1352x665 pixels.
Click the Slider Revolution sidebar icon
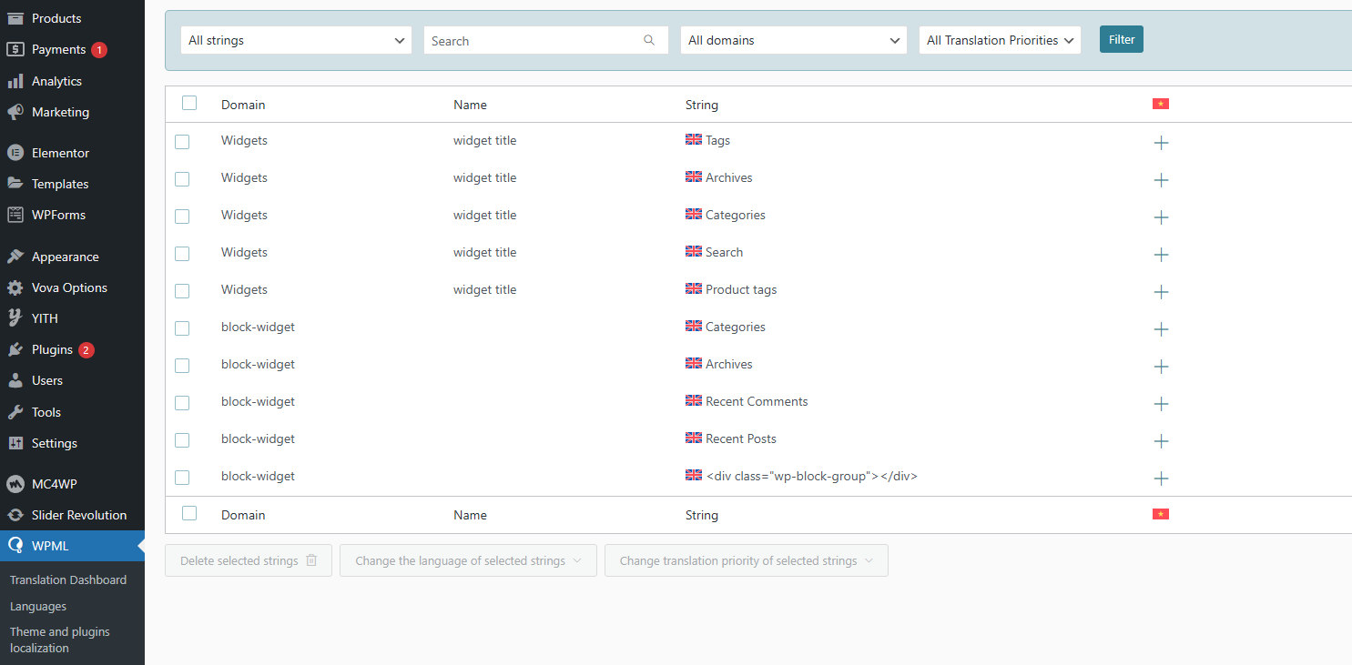(15, 515)
